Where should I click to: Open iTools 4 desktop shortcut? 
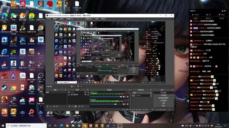pos(4,41)
